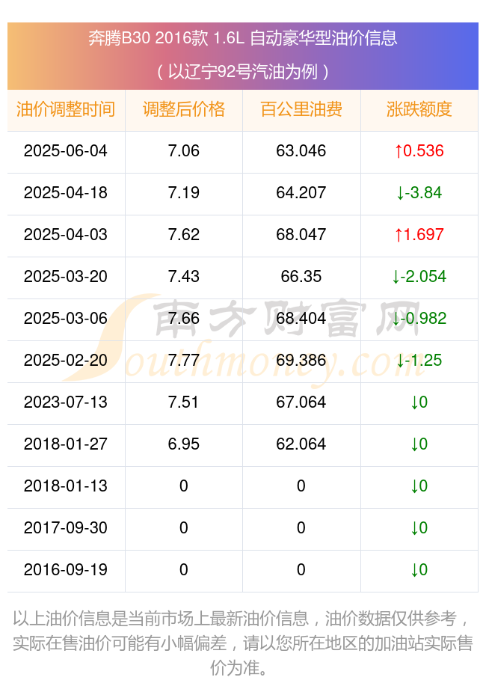The height and width of the screenshot is (689, 486).
Task: Select the price cell '7.77'
Action: coord(183,361)
